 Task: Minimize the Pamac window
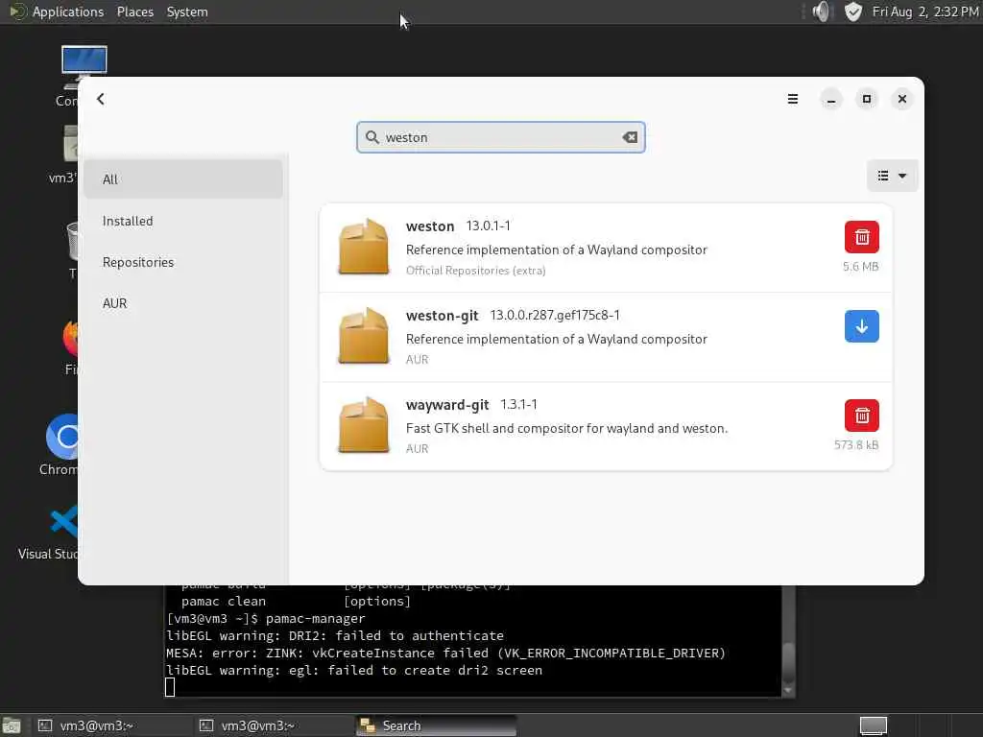[830, 99]
